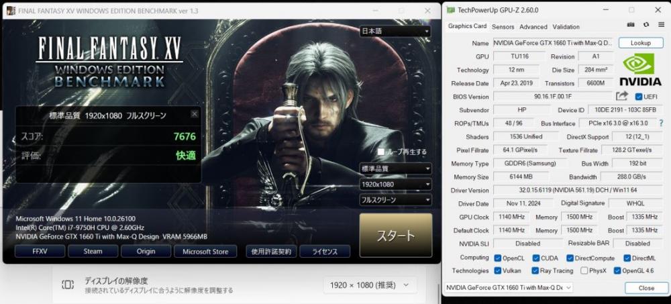Toggle the OpenGL 4.6 checkbox

617,270
